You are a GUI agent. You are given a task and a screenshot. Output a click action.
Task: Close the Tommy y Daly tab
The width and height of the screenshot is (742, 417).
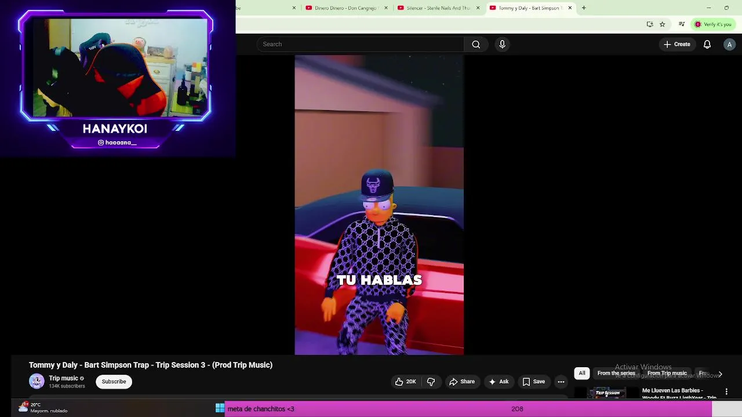(570, 8)
